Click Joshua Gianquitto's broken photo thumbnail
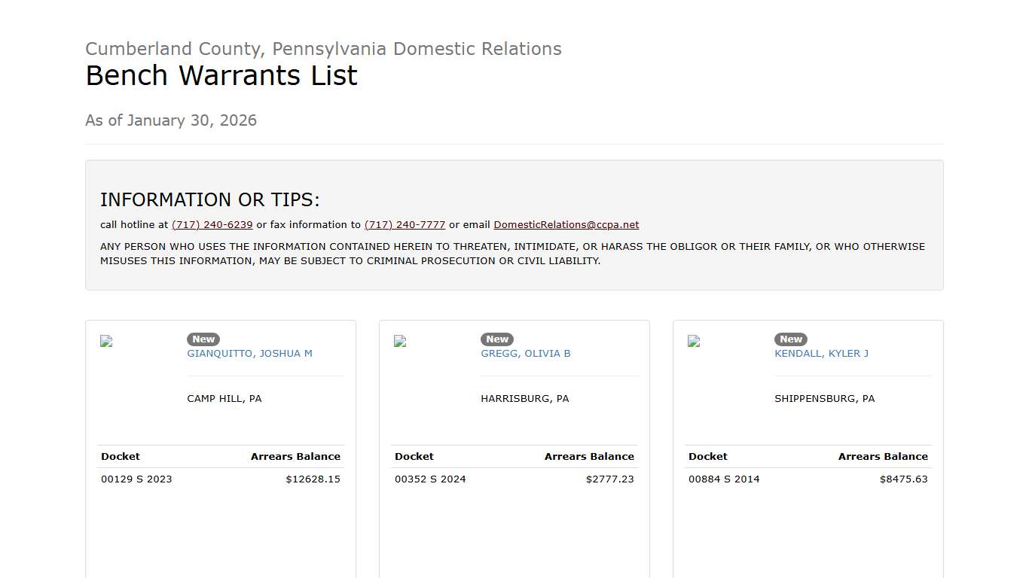This screenshot has width=1029, height=578. [106, 341]
